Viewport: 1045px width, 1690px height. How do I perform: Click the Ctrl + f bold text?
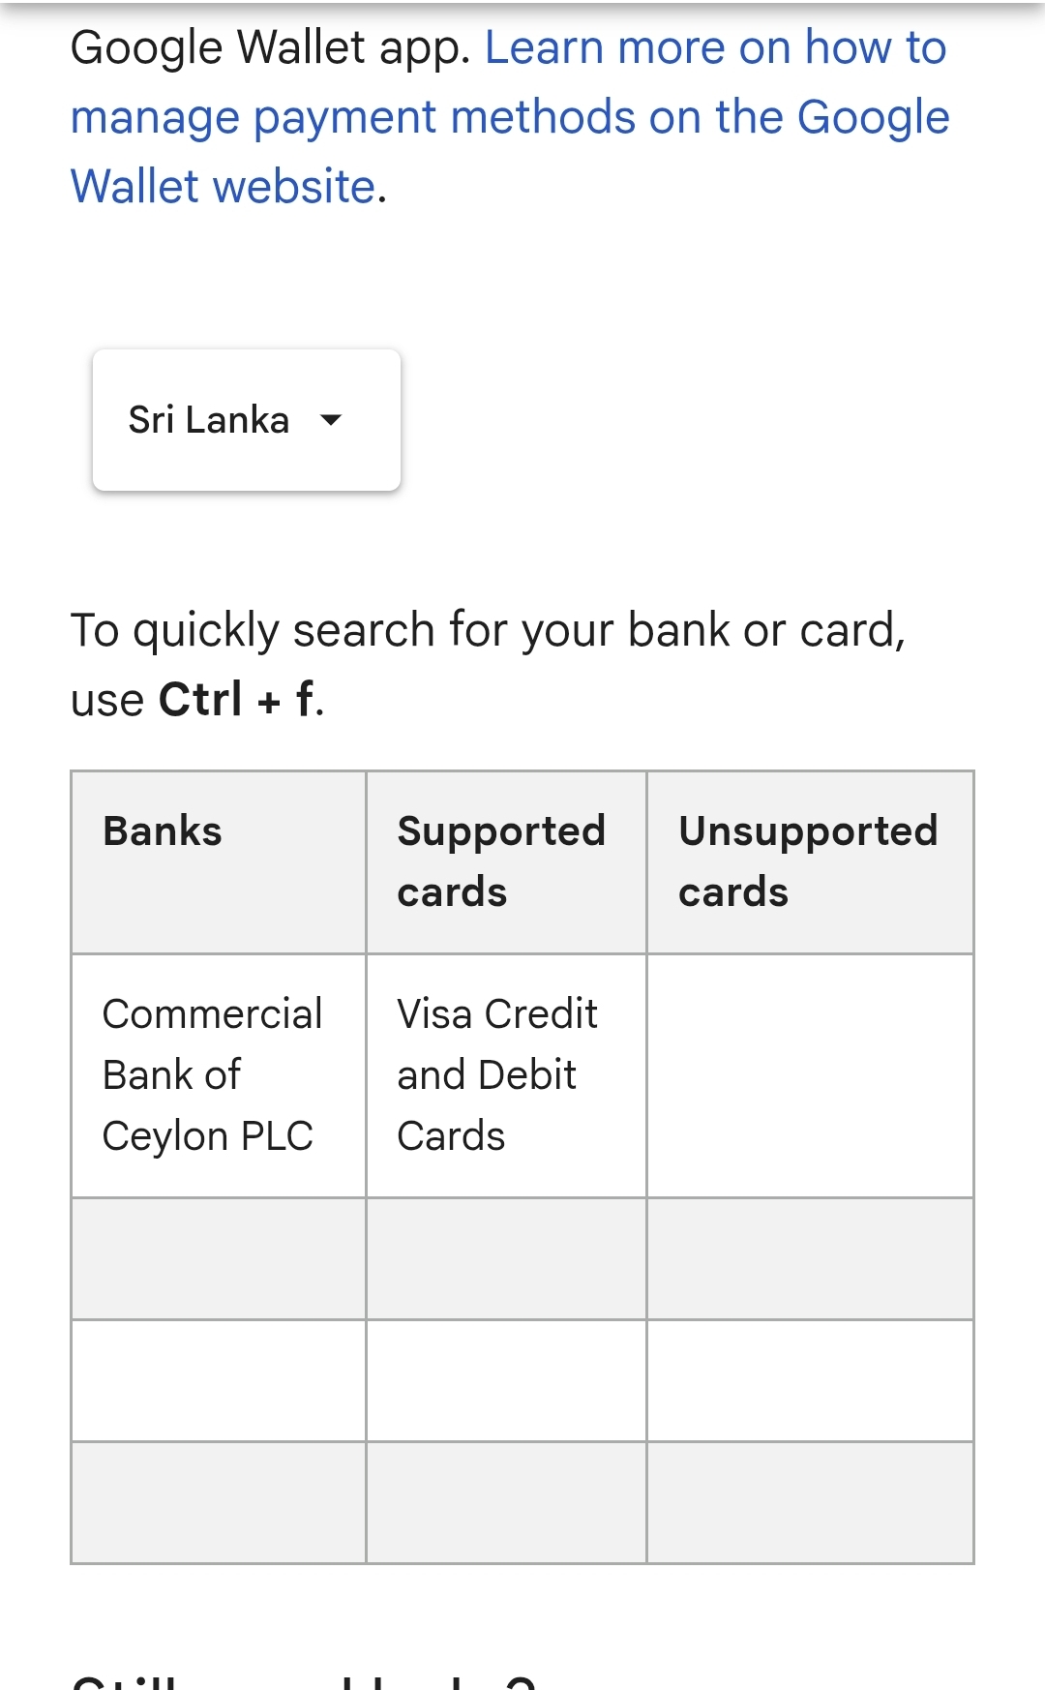tap(237, 699)
